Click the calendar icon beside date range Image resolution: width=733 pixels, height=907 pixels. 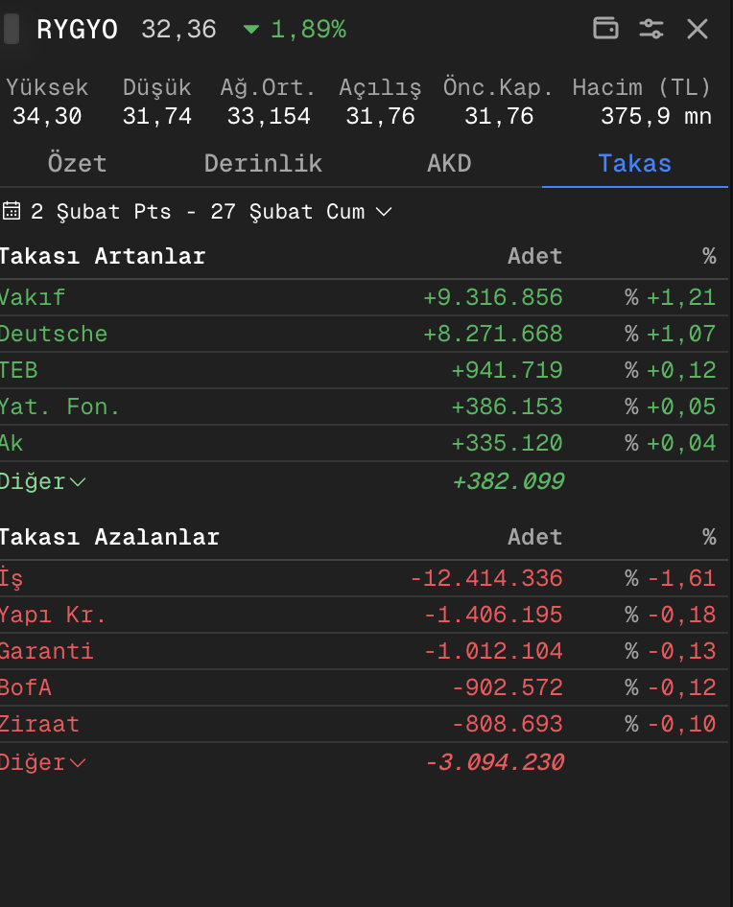click(x=12, y=211)
